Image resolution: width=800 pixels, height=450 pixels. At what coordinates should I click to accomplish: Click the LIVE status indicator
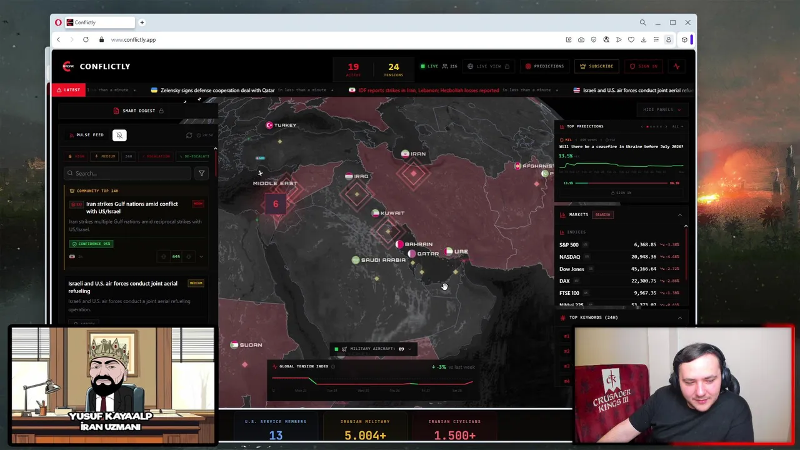click(429, 66)
